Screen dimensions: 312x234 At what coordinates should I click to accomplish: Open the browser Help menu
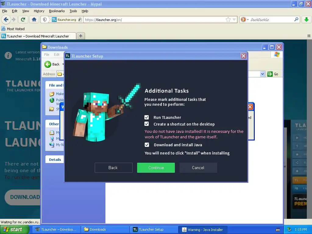tap(85, 11)
